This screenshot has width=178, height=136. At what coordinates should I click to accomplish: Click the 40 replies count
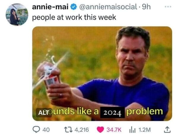click(x=46, y=130)
